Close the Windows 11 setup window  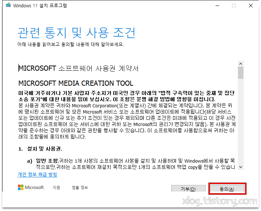251,5
